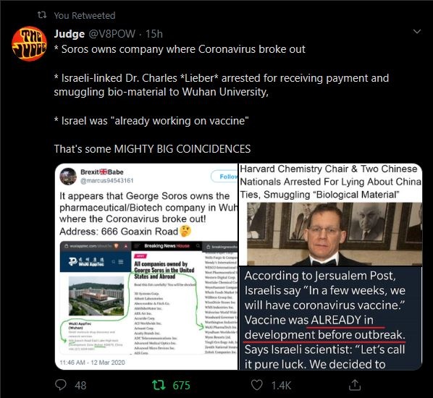Open the You Retweeted label
The width and height of the screenshot is (433, 398).
[85, 15]
